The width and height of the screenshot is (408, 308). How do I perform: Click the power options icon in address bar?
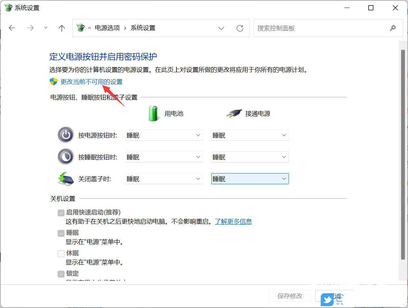pos(81,28)
